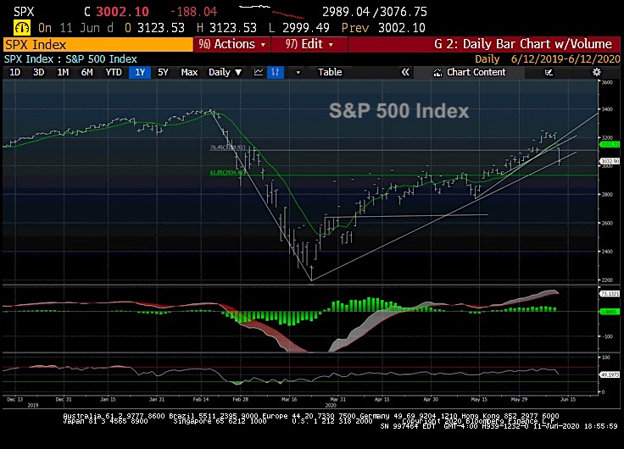Open the annotation edit pencil icon
The width and height of the screenshot is (624, 449).
549,72
